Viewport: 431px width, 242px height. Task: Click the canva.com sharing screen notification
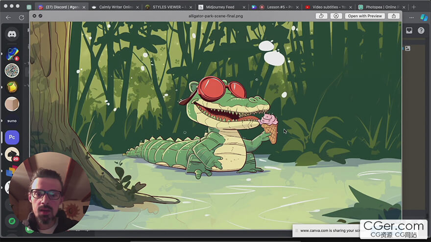pyautogui.click(x=327, y=230)
